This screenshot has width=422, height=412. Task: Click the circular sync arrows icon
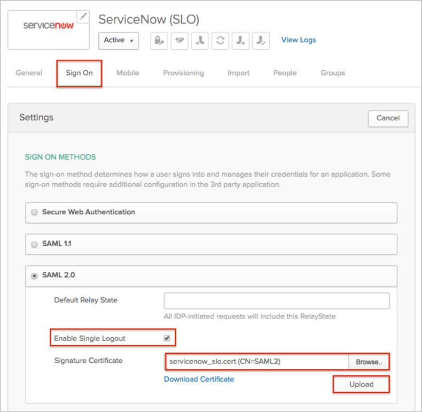coord(220,41)
